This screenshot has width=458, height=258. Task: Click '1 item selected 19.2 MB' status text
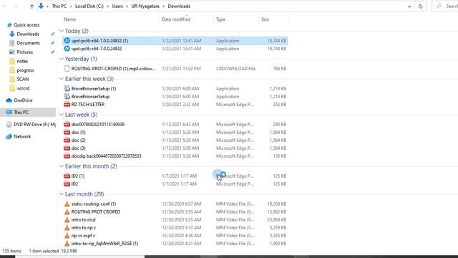click(53, 251)
